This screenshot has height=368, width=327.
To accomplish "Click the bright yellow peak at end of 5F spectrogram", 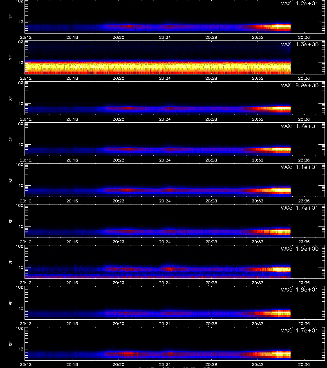I will [281, 190].
